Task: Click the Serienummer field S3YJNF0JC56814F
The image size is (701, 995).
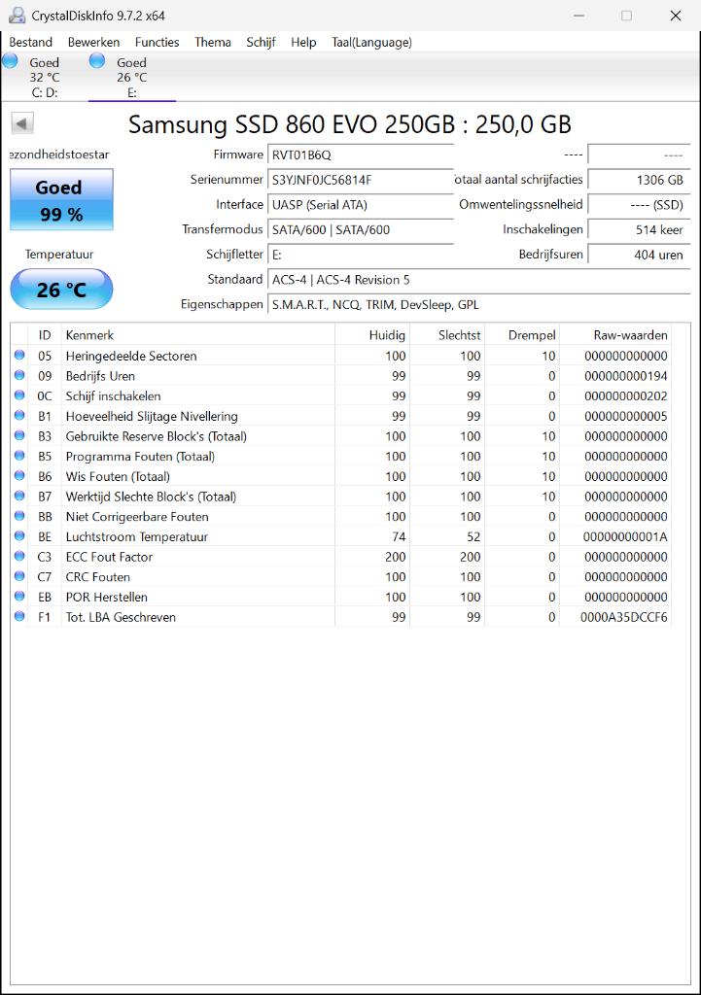Action: (x=361, y=180)
